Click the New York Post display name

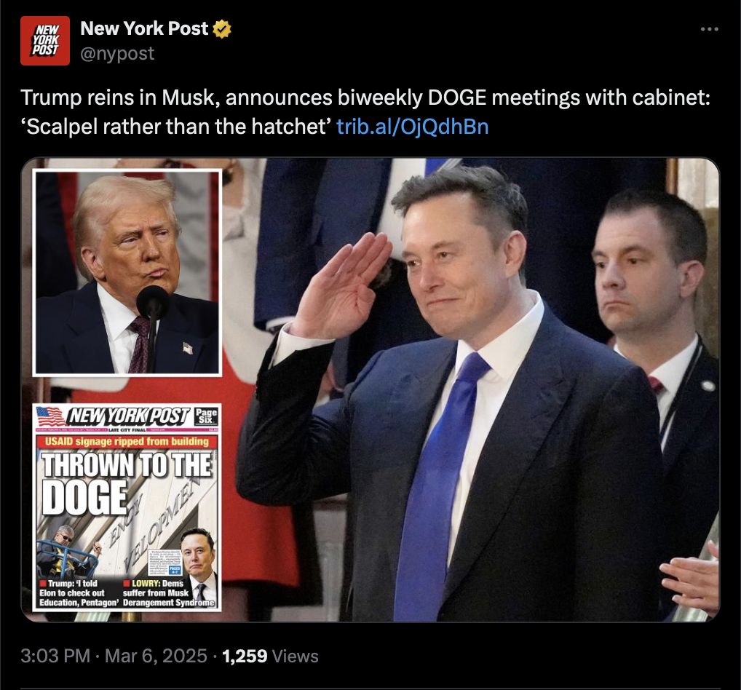point(144,29)
